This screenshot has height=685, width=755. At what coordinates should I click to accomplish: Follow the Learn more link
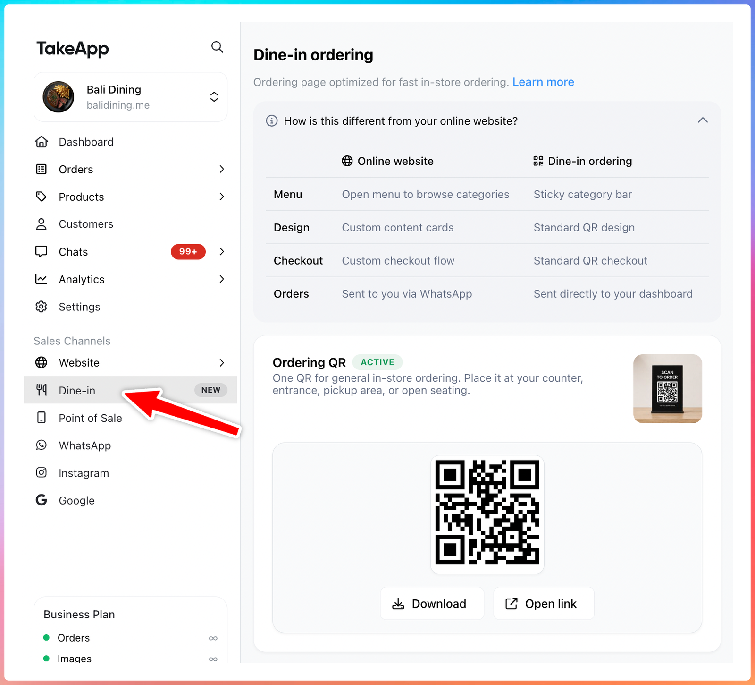pos(543,82)
